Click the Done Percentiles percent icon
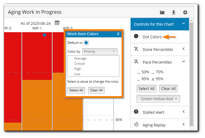The height and width of the screenshot is (138, 205). click(136, 49)
